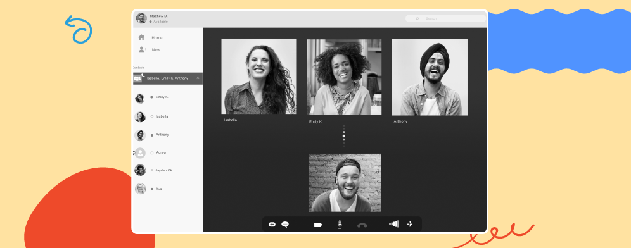Click the magnifier search icon
631x248 pixels.
pyautogui.click(x=417, y=18)
